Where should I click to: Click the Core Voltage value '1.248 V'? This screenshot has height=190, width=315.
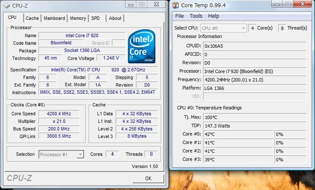pos(111,58)
